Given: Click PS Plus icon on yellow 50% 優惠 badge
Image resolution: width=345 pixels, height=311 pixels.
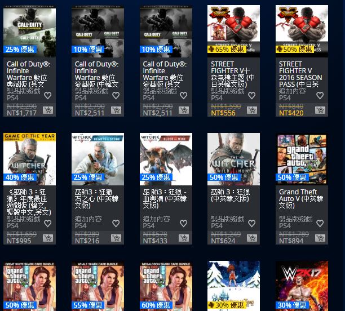Looking at the screenshot, I should pos(280,49).
